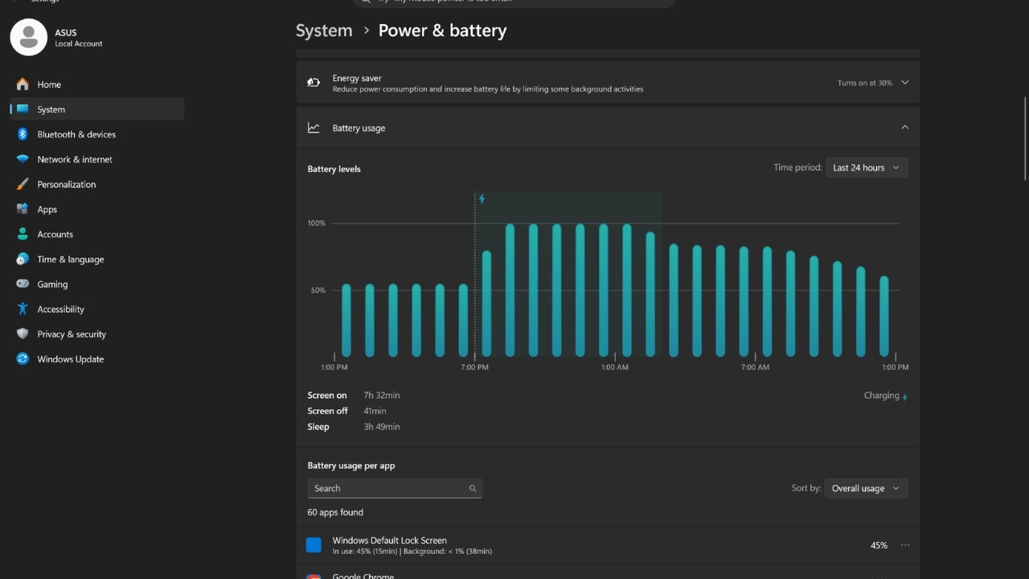Select the System monitor icon
1029x579 pixels.
[x=23, y=109]
